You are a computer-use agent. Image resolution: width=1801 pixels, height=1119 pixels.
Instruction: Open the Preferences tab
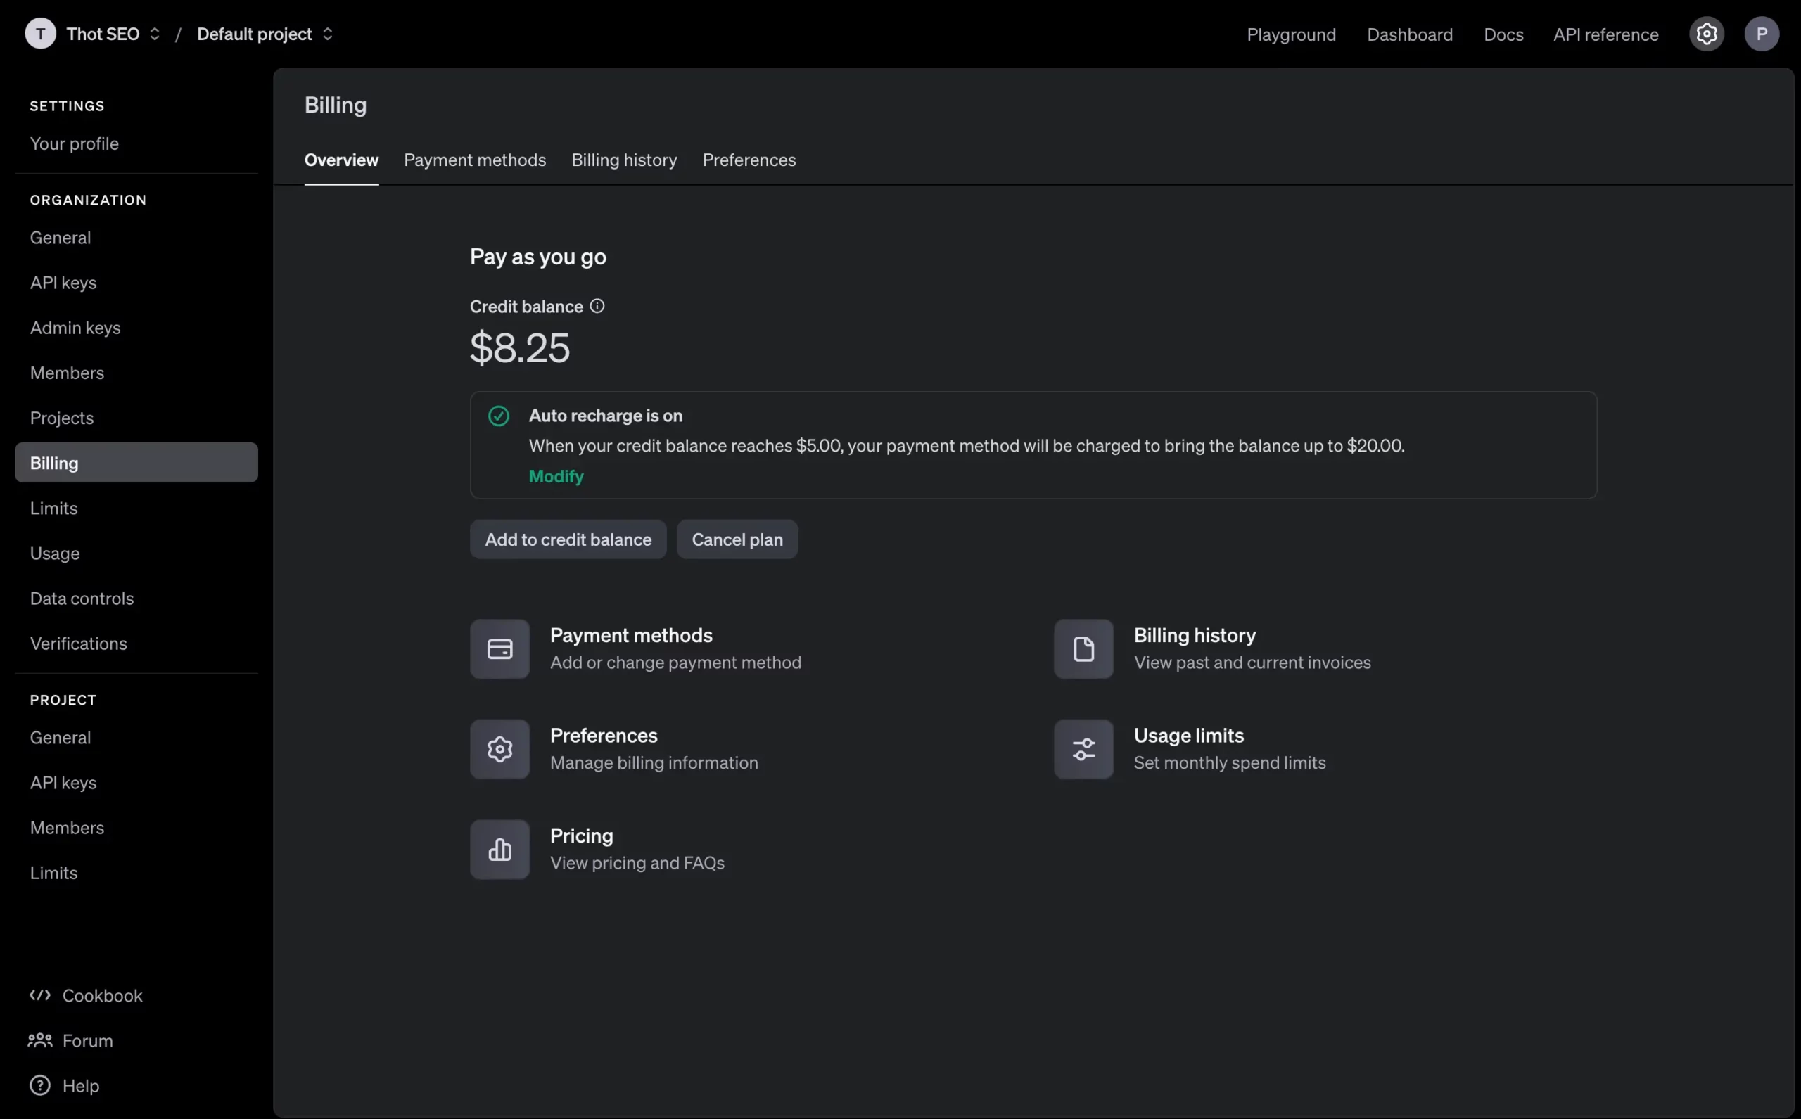tap(749, 160)
